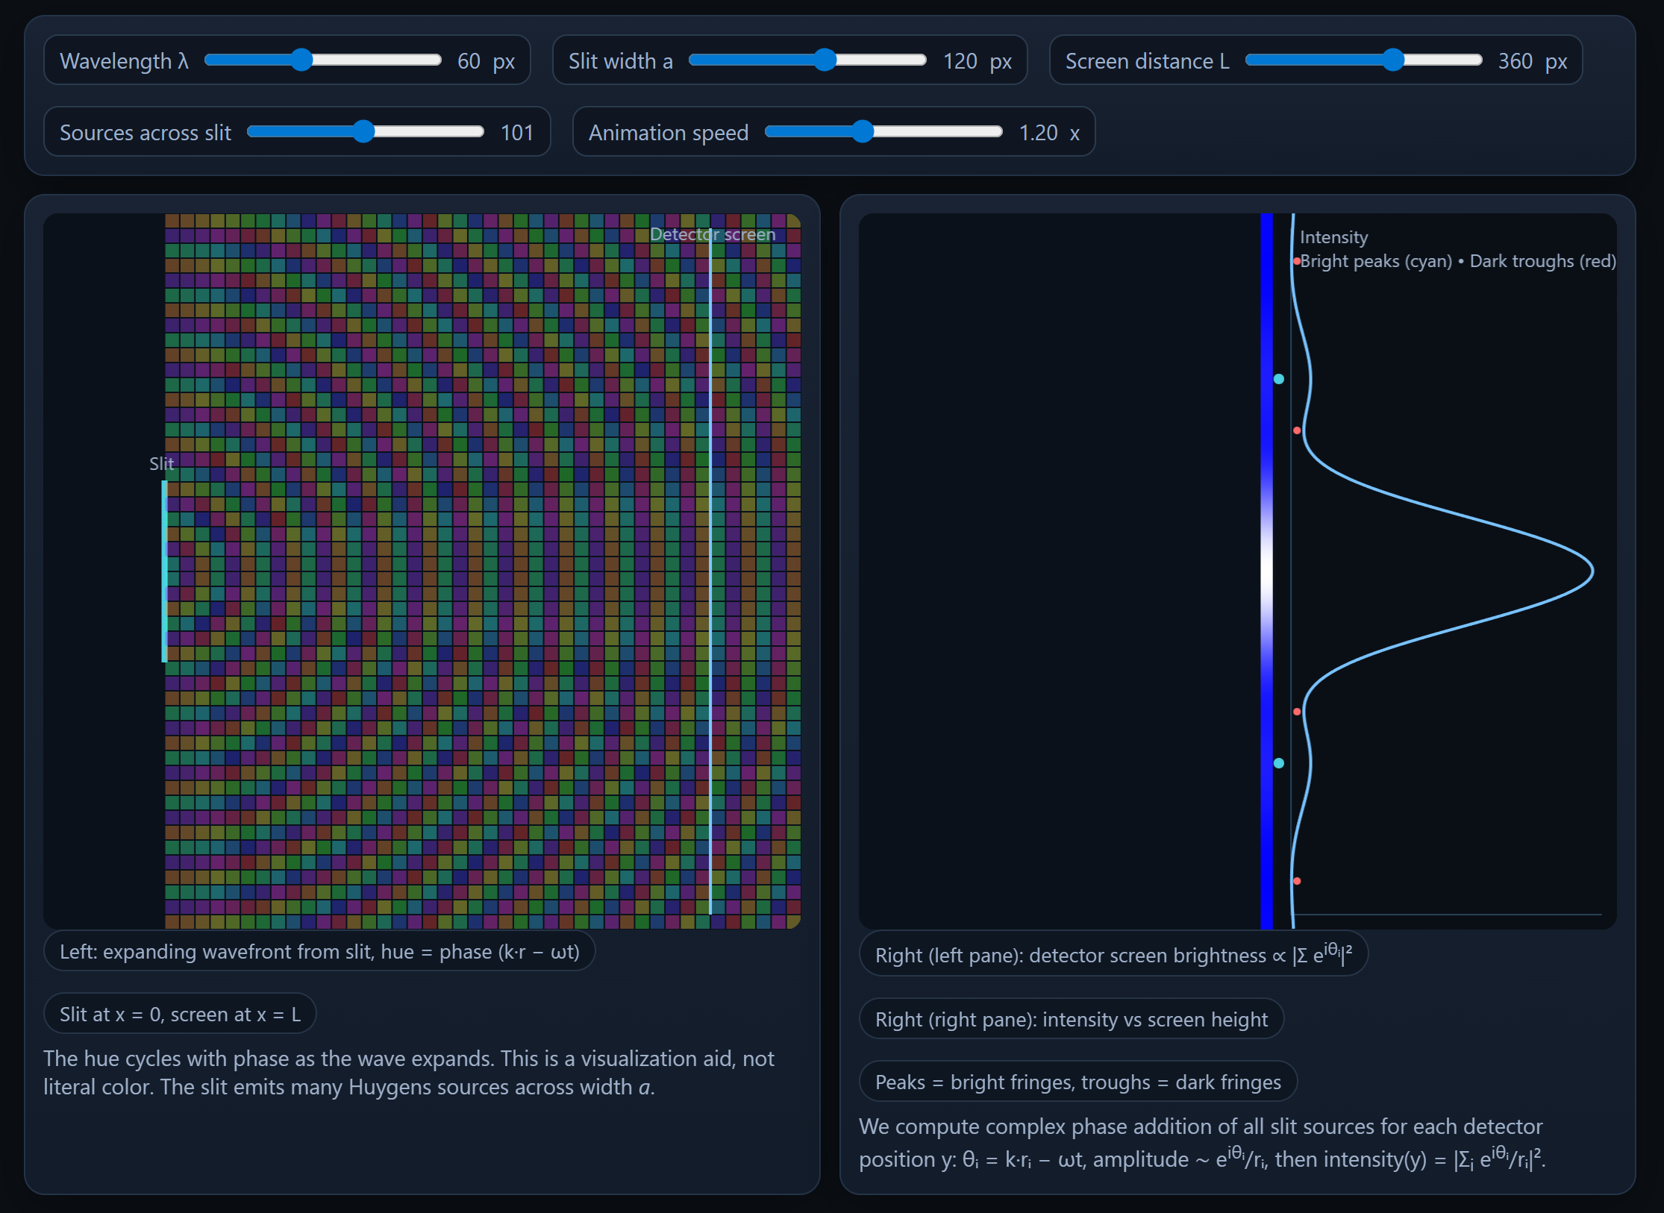Click the lowest red trough marker dot
The image size is (1664, 1213).
1298,881
